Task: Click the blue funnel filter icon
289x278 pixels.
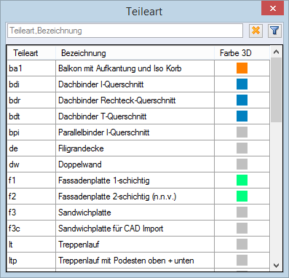Action: click(x=274, y=31)
